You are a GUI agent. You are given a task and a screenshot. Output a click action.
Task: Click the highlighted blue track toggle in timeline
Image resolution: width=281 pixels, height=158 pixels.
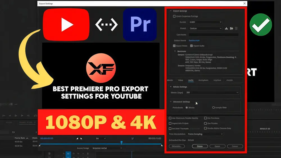pyautogui.click(x=68, y=154)
